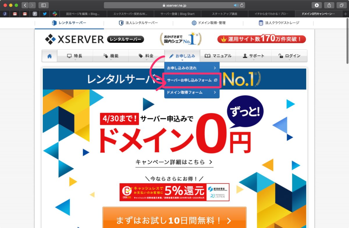Open the Safari downloads button

tap(317, 5)
